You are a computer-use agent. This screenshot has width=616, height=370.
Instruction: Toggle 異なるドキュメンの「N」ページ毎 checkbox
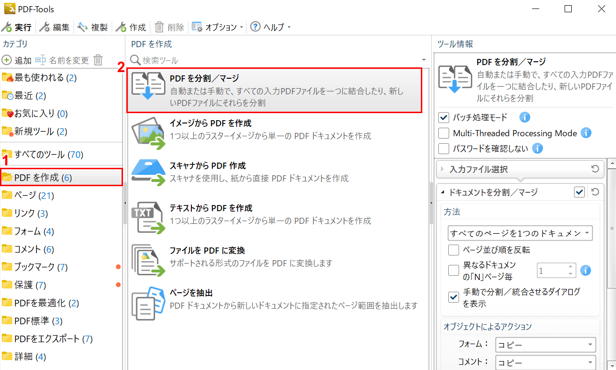point(453,270)
